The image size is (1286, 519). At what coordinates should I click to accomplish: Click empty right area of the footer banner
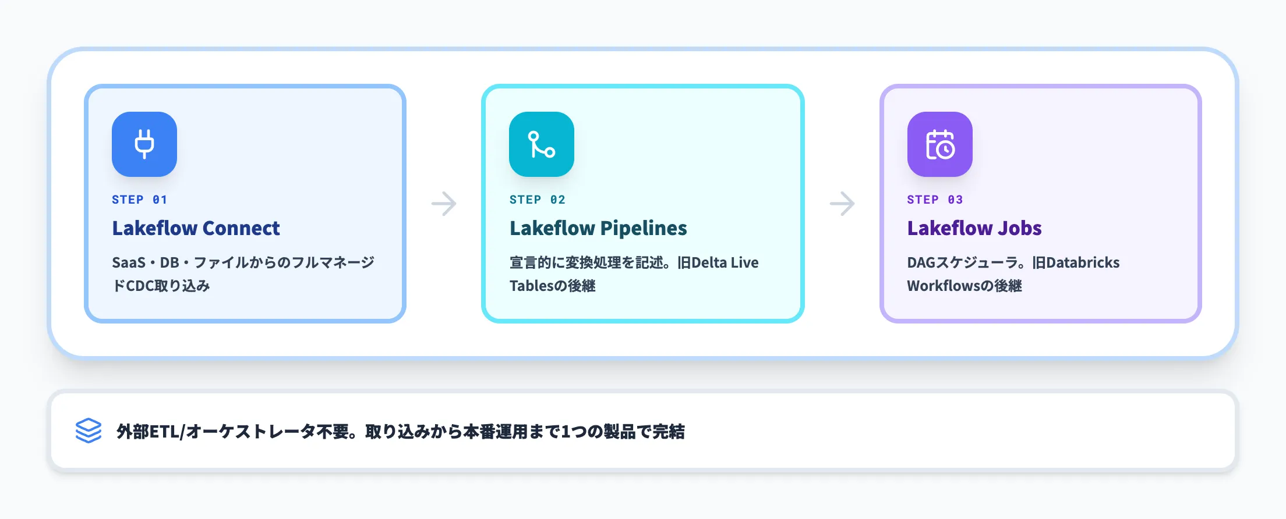[990, 431]
